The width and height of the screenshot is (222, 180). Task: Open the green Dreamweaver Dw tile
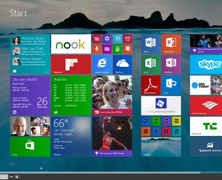pyautogui.click(x=156, y=121)
